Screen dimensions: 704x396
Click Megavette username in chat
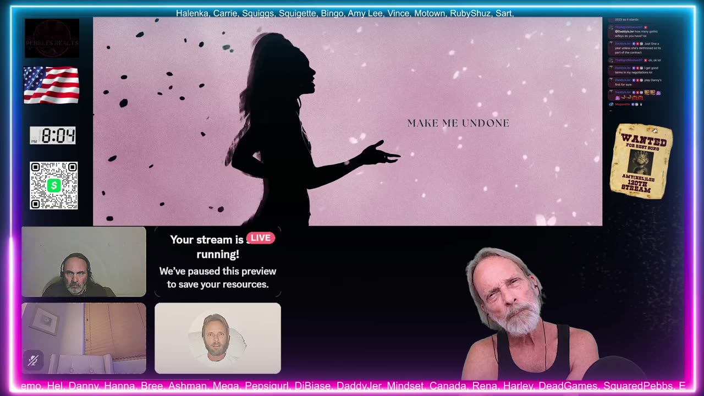622,104
